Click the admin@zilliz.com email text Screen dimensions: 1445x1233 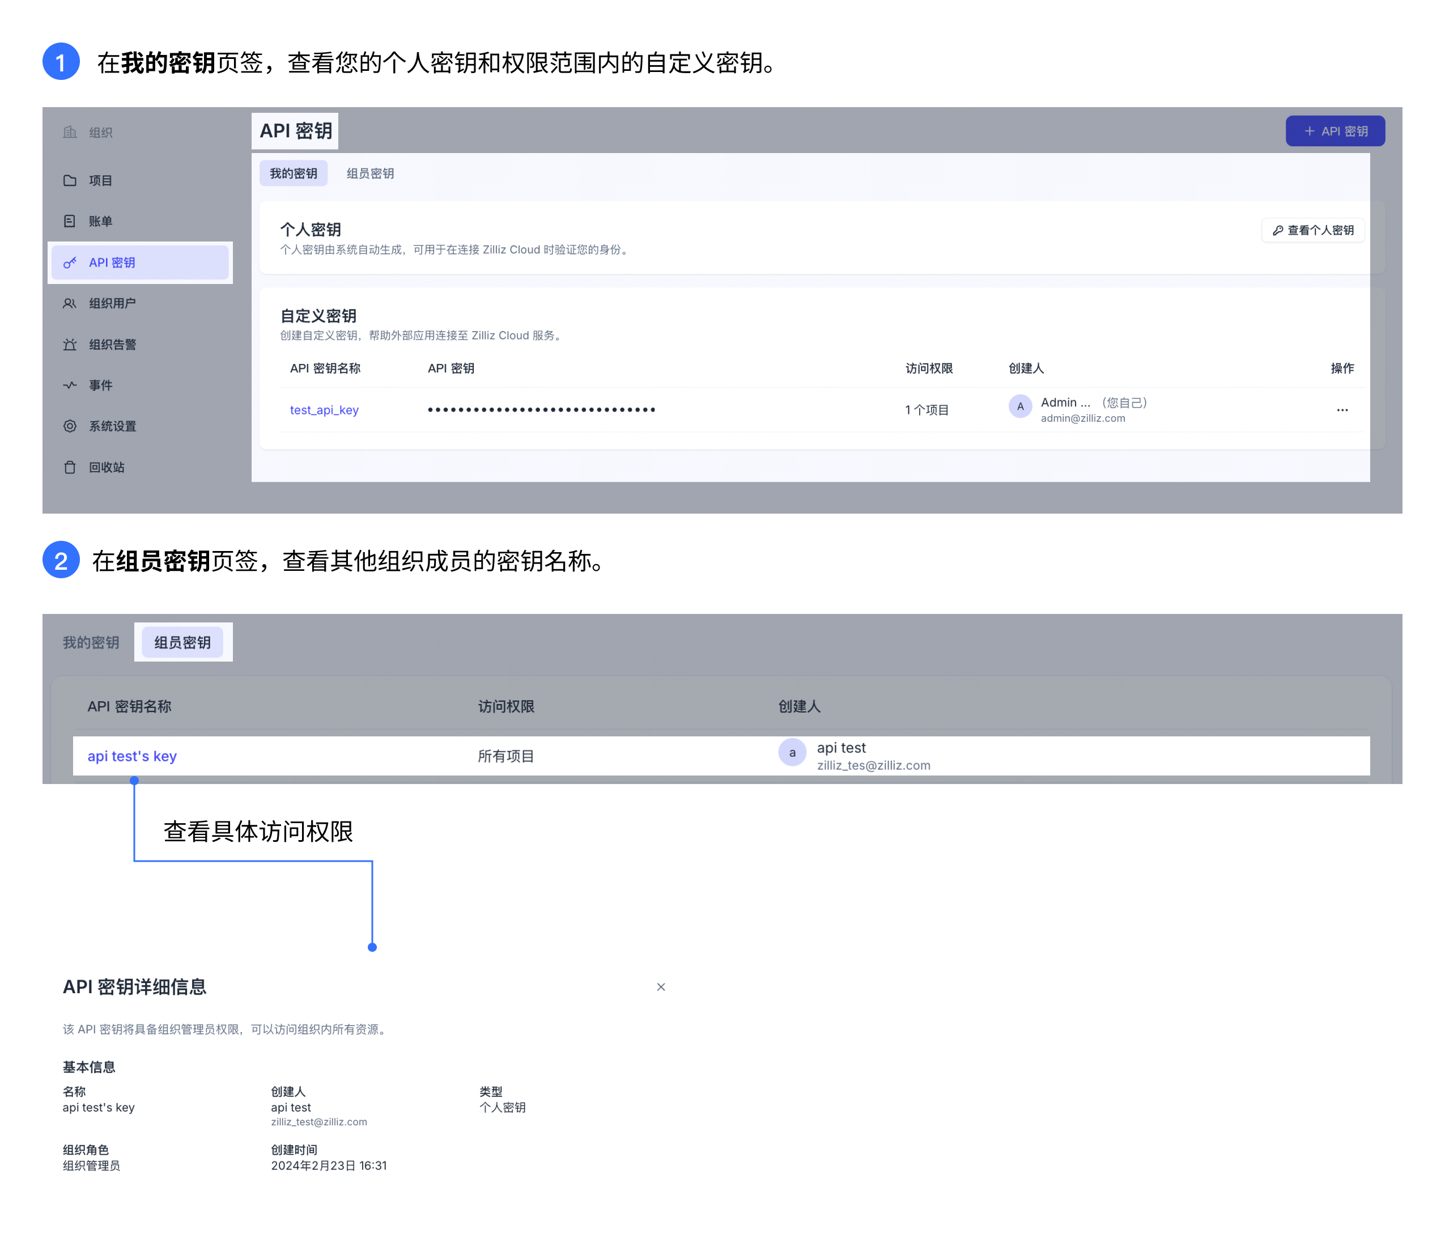pyautogui.click(x=1082, y=418)
